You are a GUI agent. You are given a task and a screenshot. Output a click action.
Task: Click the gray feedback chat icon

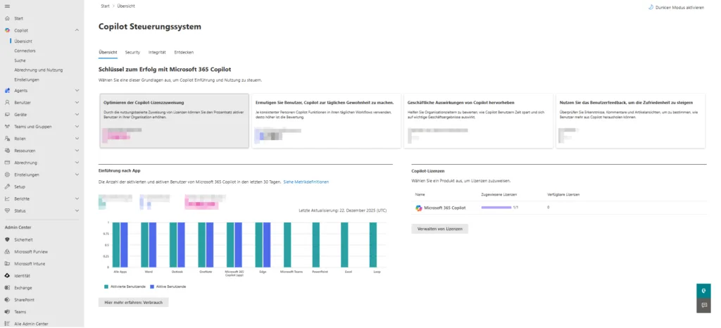point(703,305)
